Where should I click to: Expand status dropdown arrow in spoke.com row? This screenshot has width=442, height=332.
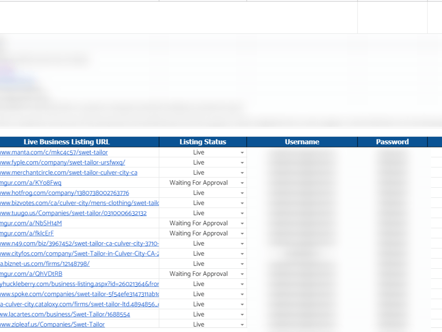coord(242,294)
